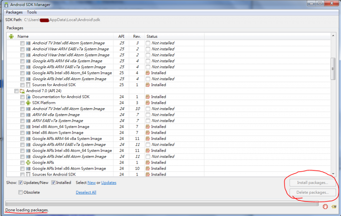Check the ARM EABI v7a System Image checkbox
The width and height of the screenshot is (341, 216).
tap(22, 121)
